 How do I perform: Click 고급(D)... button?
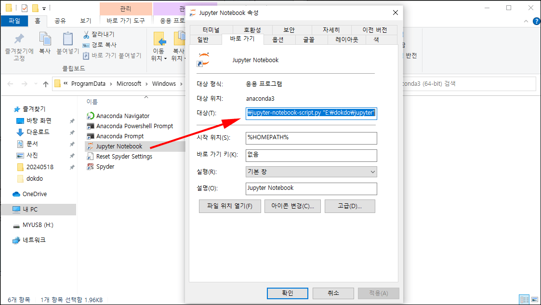350,206
